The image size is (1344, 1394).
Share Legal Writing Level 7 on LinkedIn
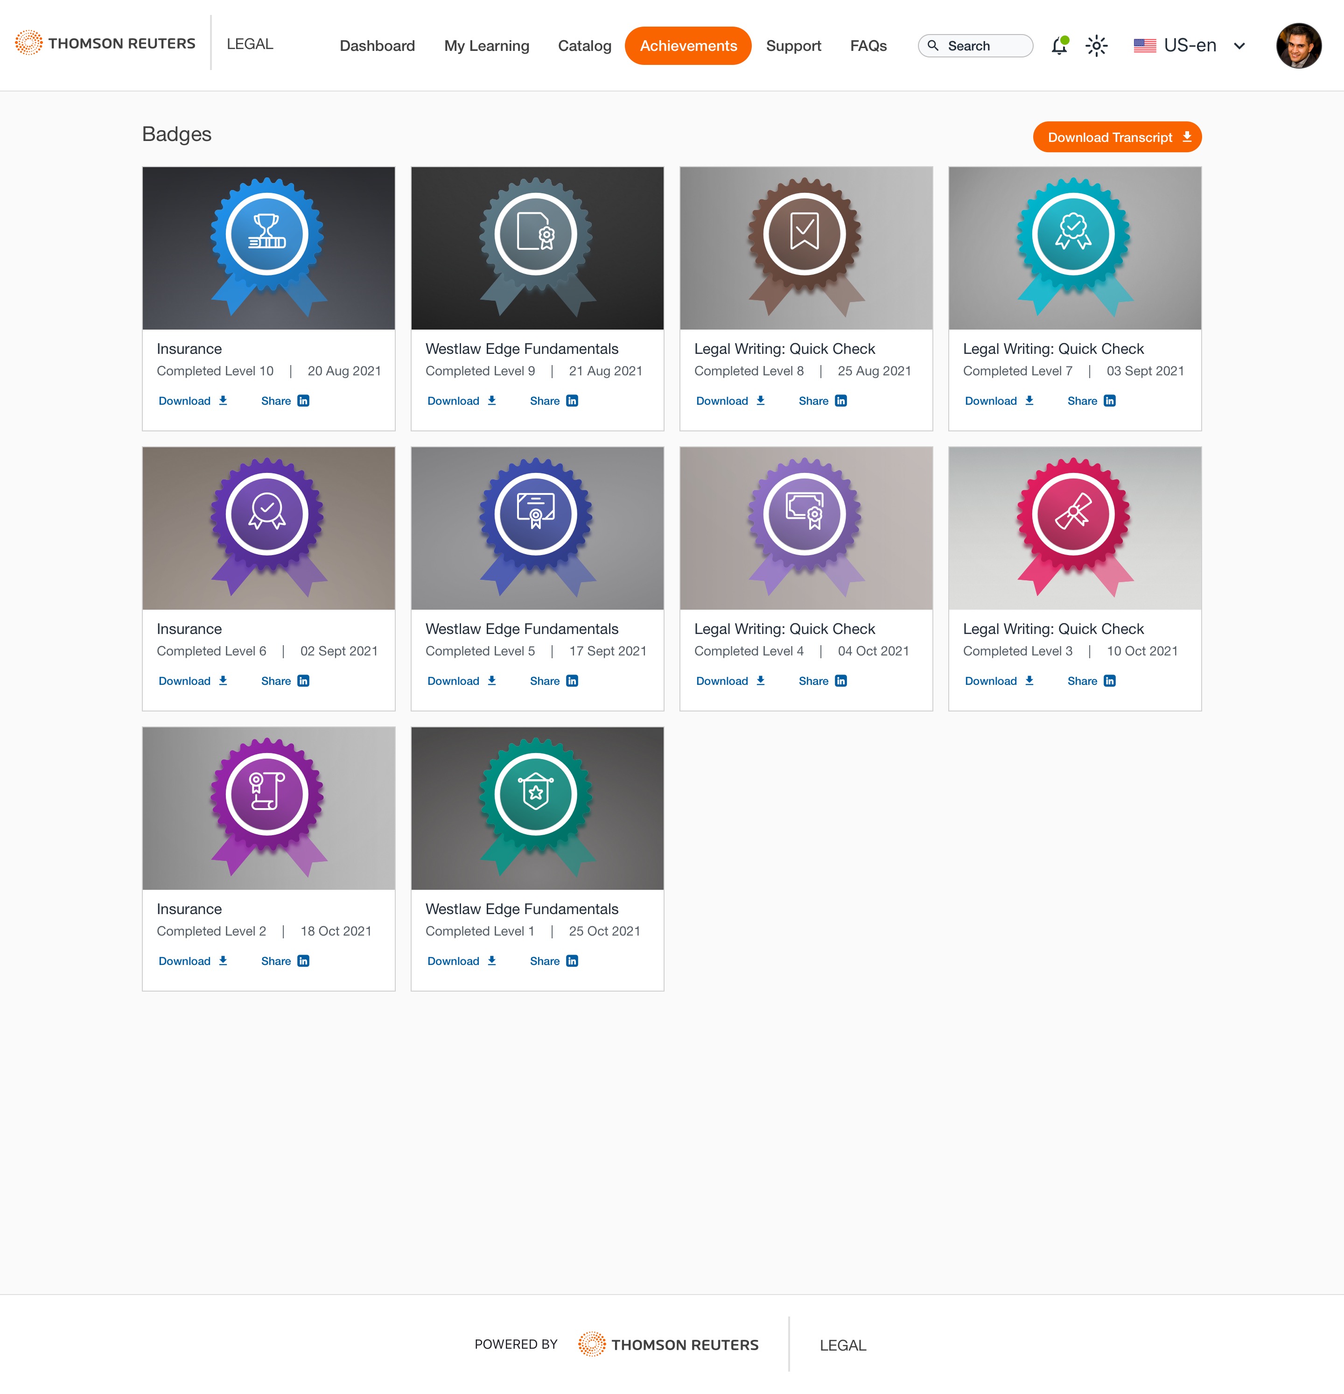[x=1092, y=401]
